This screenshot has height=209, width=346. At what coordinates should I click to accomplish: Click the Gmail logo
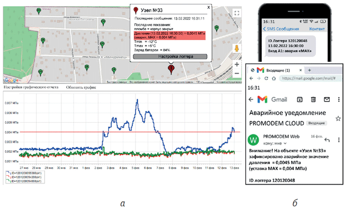point(272,99)
